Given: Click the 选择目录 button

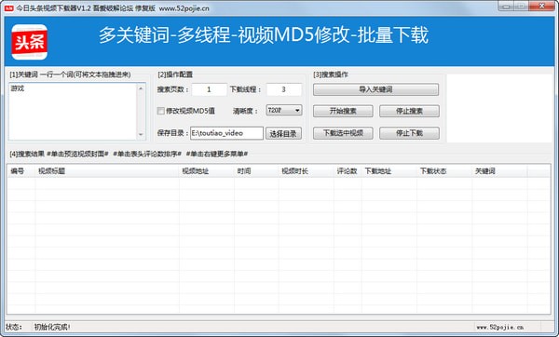Looking at the screenshot, I should [x=283, y=133].
